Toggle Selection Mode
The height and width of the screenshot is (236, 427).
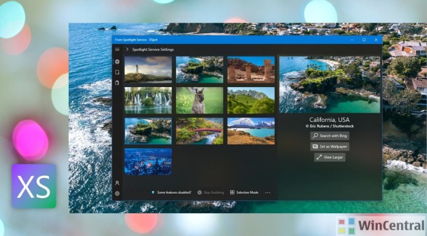[x=244, y=192]
